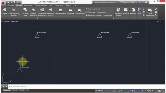166x93 pixels.
Task: Open snap settings dropdown arrow in status bar
Action: [x=110, y=91]
